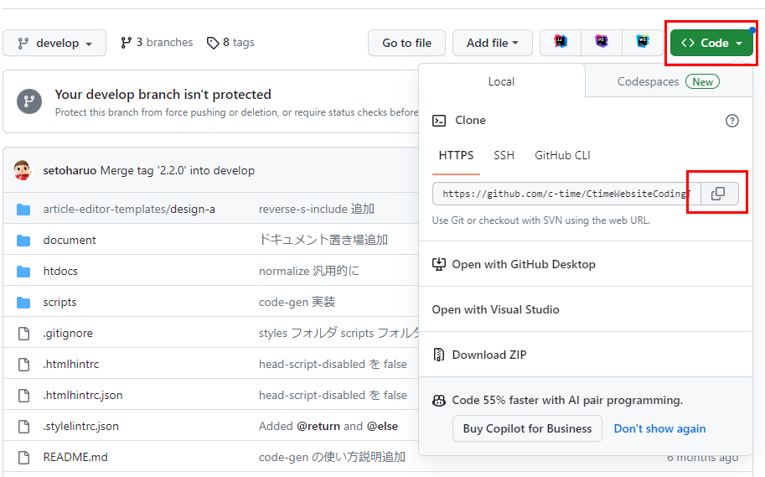The width and height of the screenshot is (765, 477).
Task: Select the SSH clone method tab
Action: click(504, 155)
